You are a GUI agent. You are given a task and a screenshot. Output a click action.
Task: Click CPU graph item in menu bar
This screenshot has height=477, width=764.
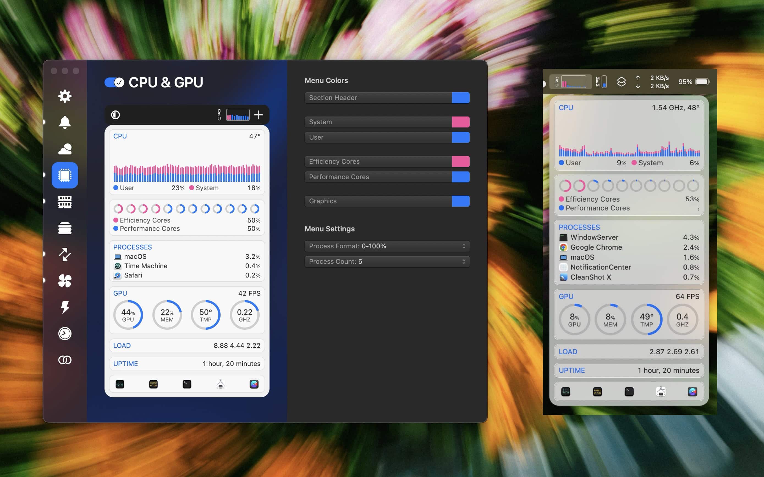pyautogui.click(x=570, y=82)
